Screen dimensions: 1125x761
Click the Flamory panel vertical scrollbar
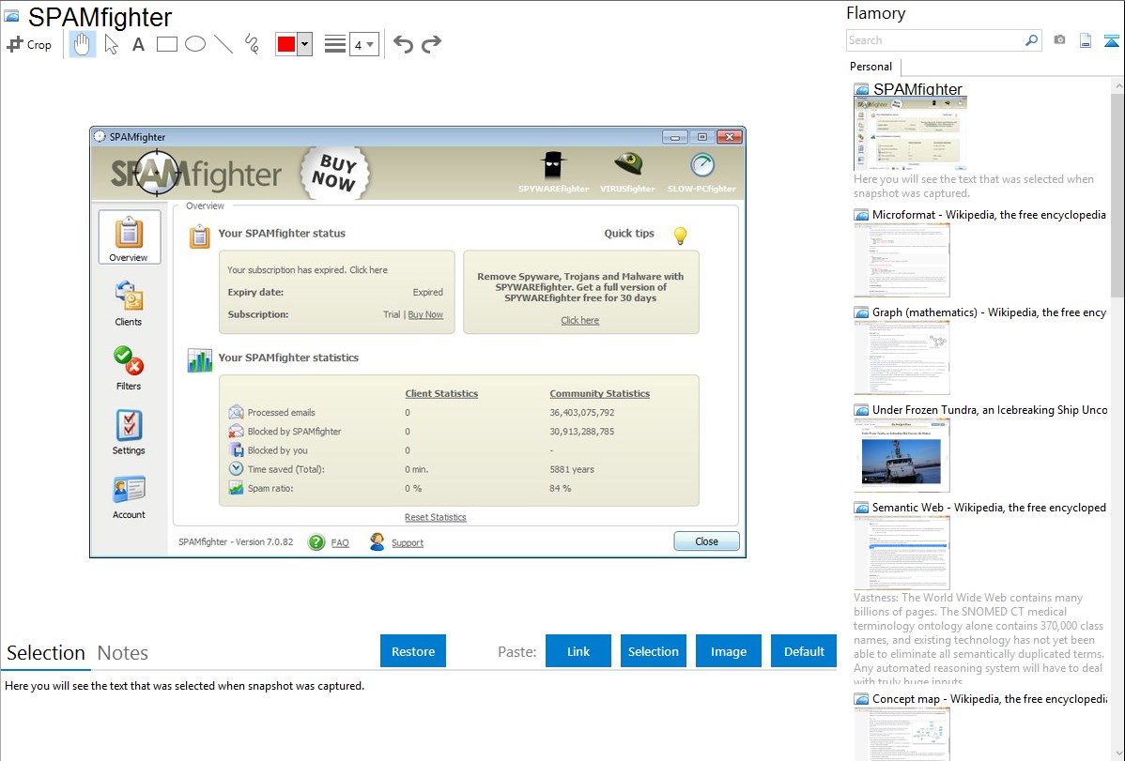click(x=1117, y=195)
